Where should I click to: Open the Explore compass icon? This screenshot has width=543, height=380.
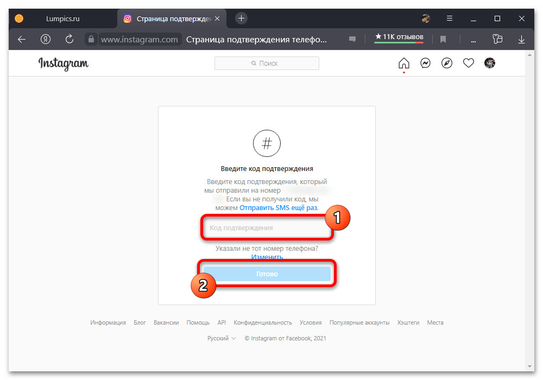point(447,64)
